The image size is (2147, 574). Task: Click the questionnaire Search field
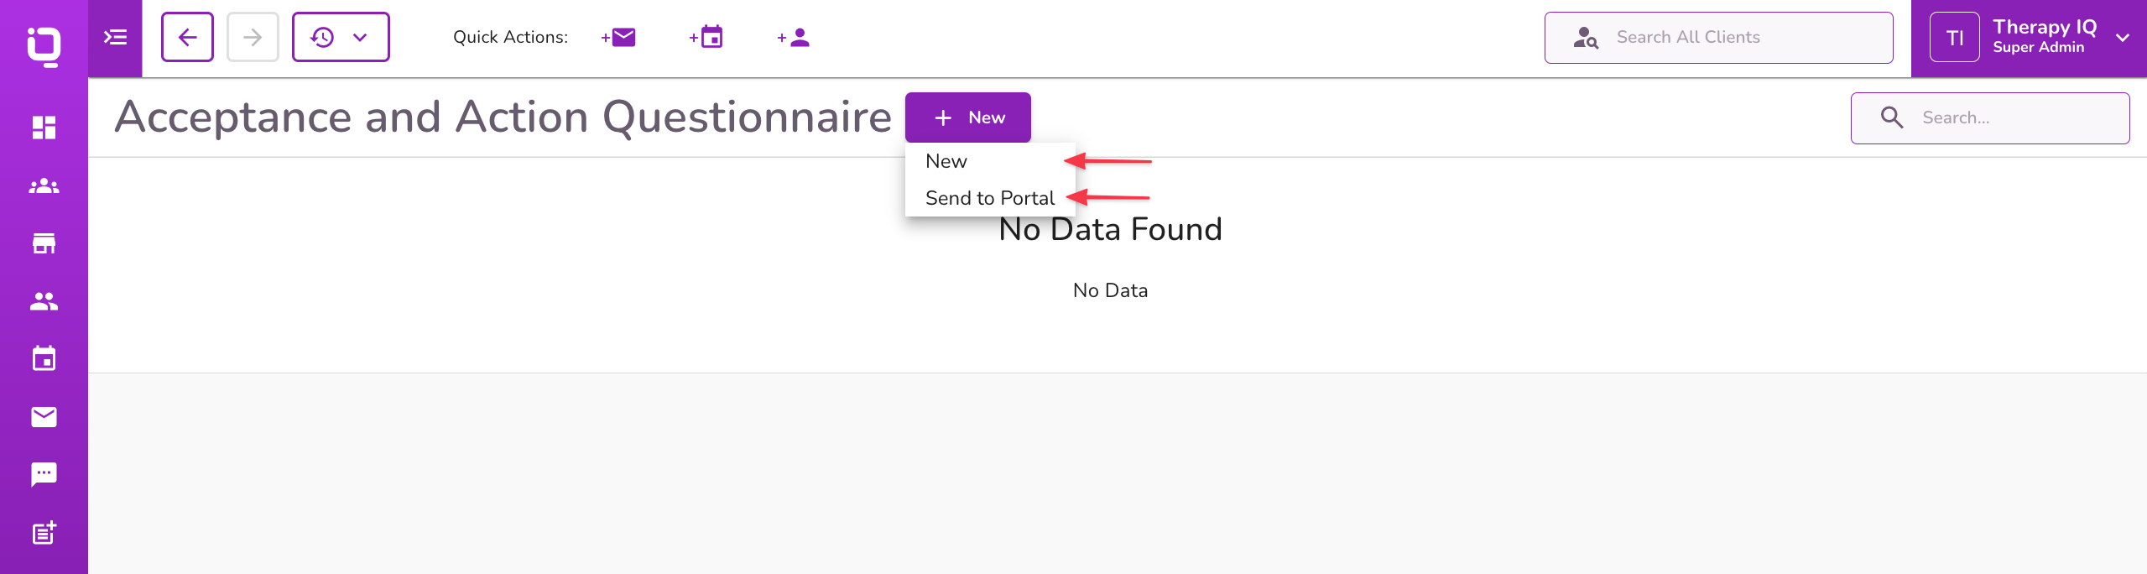tap(2005, 118)
